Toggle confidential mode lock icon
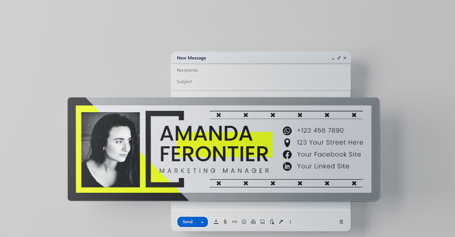 (x=271, y=222)
